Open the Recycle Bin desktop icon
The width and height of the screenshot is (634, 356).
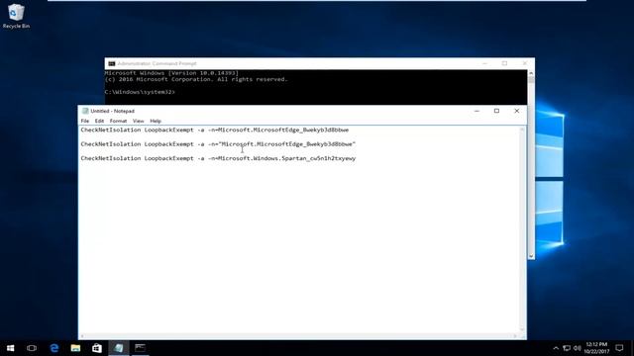point(16,16)
